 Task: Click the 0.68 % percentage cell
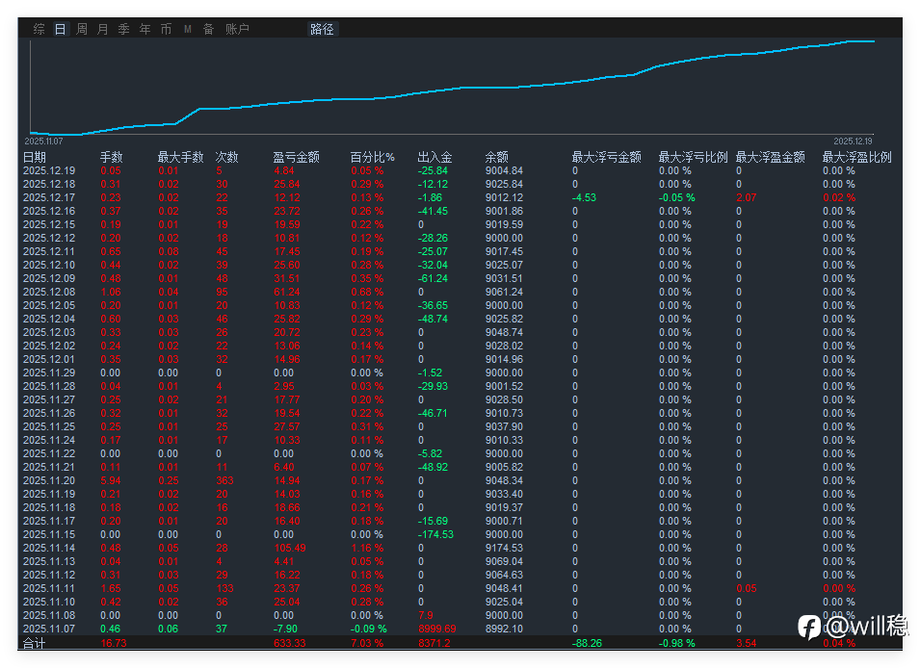point(367,292)
